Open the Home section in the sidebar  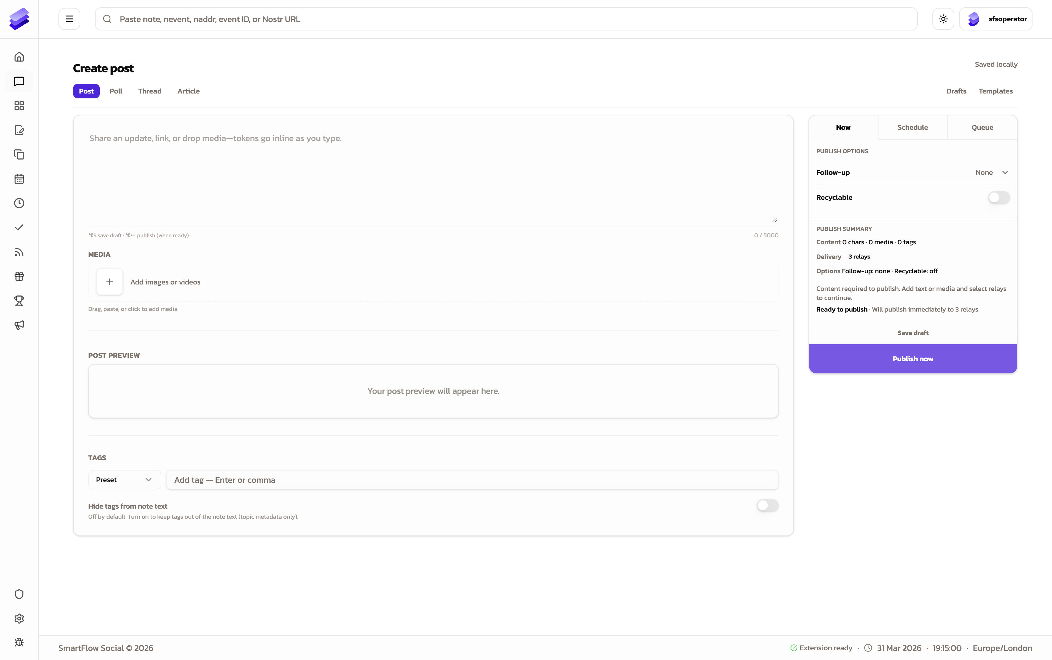19,56
